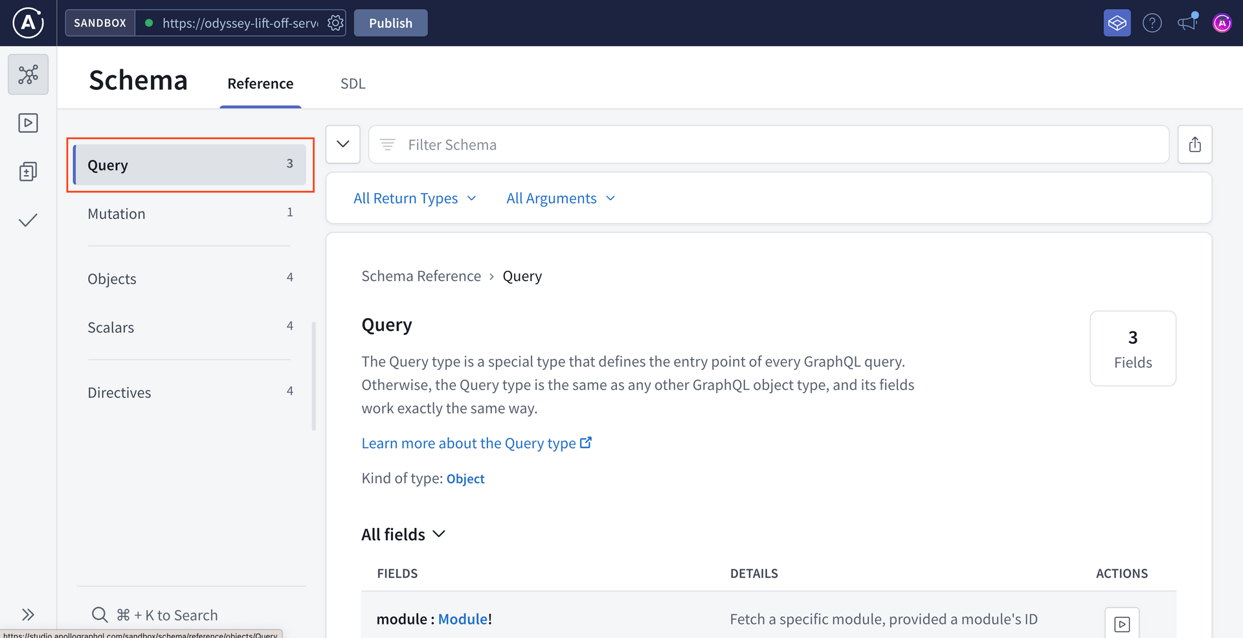Open the All Return Types dropdown

[x=414, y=198]
